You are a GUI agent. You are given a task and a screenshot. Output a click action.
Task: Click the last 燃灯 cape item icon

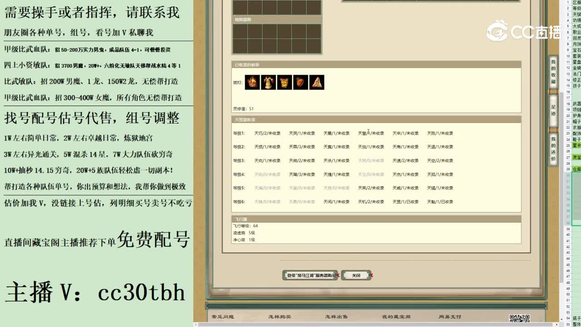point(316,82)
